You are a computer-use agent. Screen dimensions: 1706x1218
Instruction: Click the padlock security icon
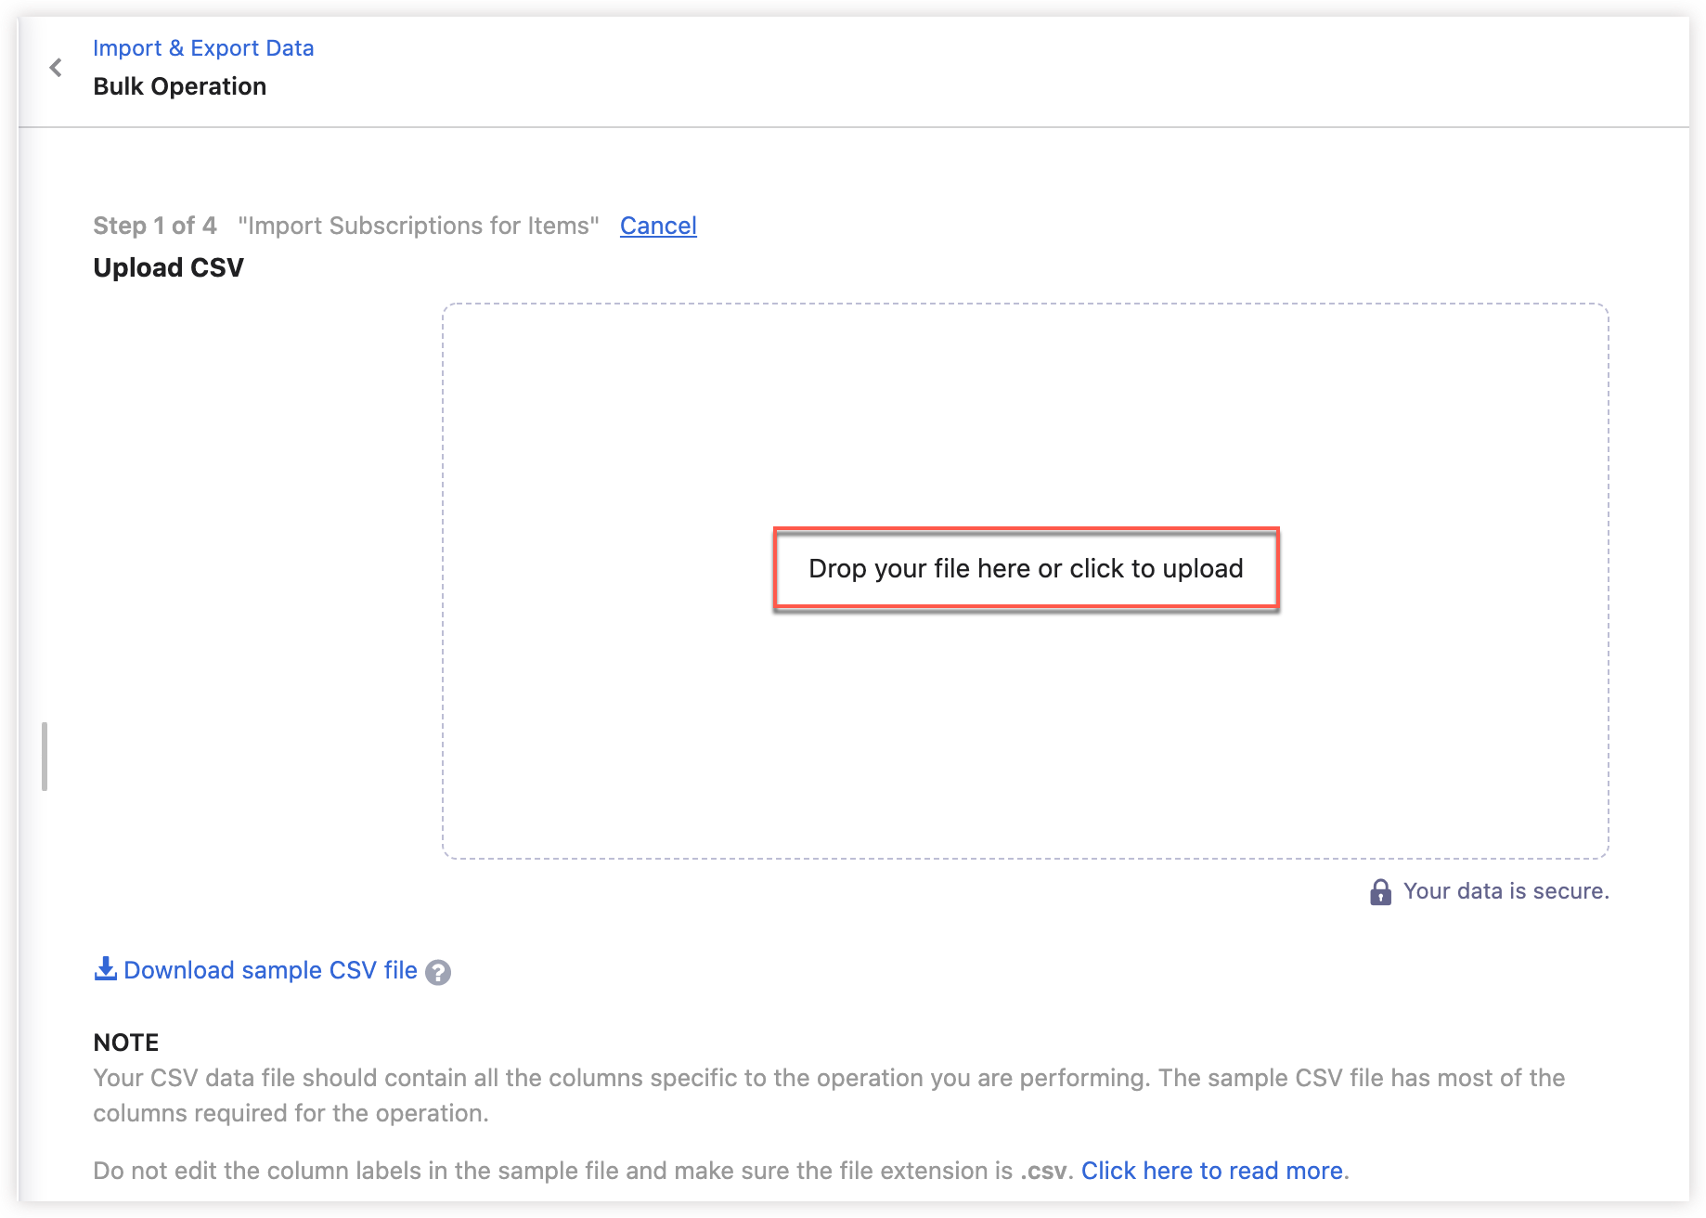[x=1380, y=892]
